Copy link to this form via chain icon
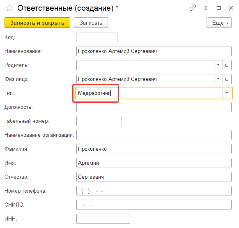 pyautogui.click(x=193, y=8)
